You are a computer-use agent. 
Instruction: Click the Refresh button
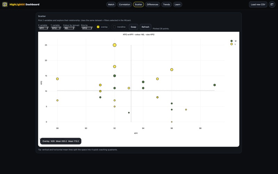click(145, 27)
